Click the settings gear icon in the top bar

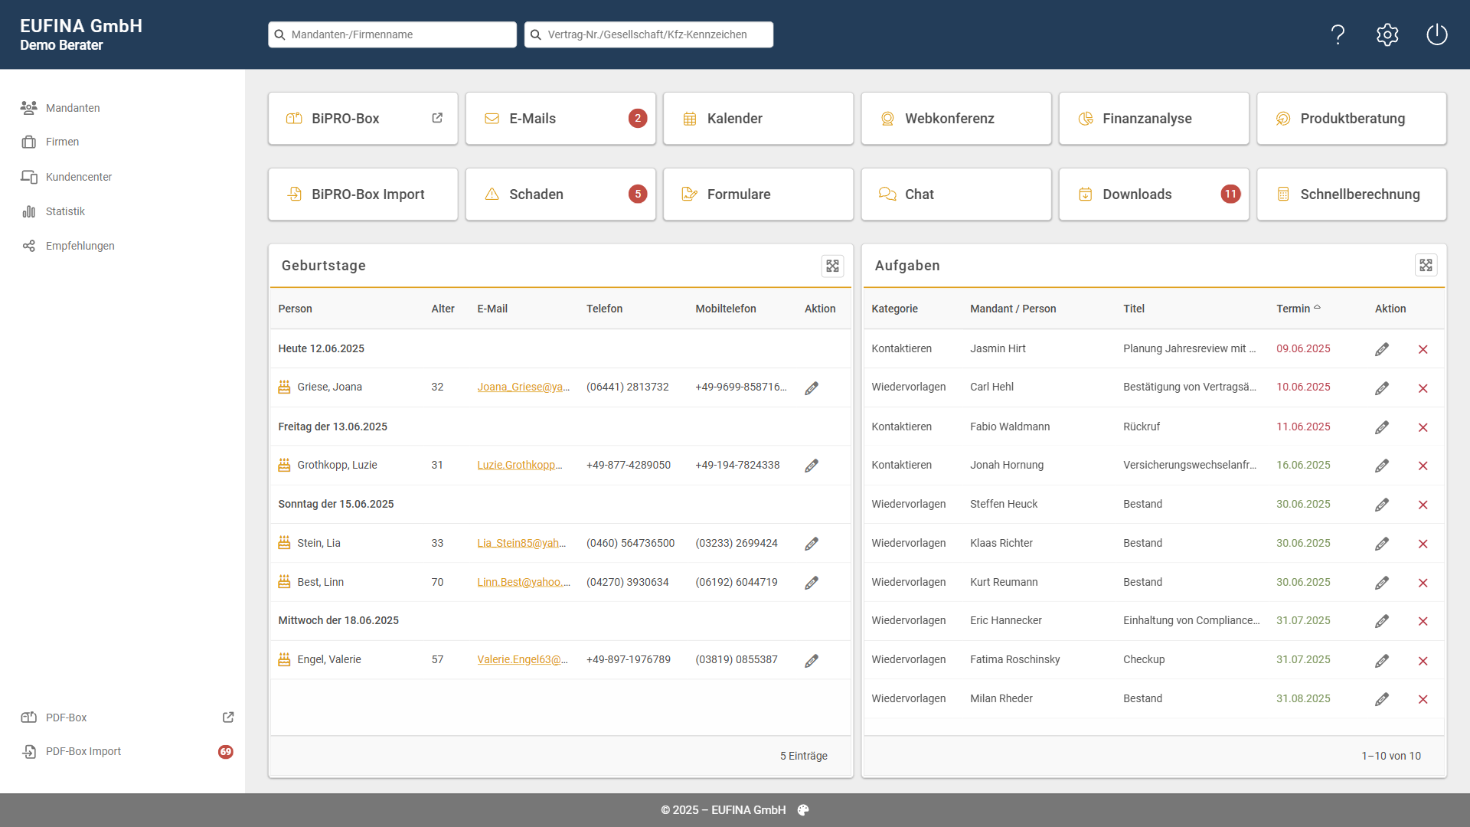[x=1387, y=34]
